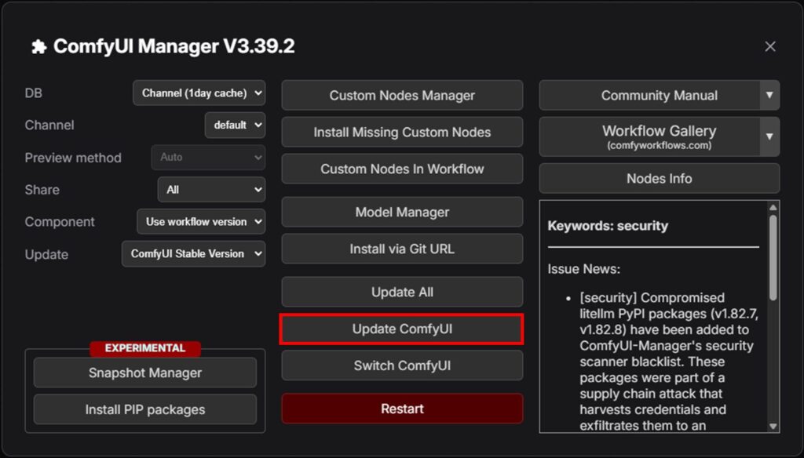This screenshot has width=804, height=458.
Task: Open the DB channel cache dropdown
Action: click(x=199, y=93)
